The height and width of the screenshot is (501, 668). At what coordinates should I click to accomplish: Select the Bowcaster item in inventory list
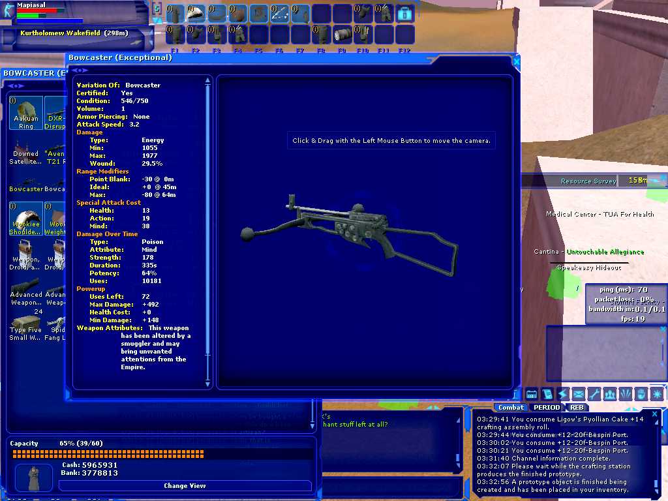(x=26, y=185)
